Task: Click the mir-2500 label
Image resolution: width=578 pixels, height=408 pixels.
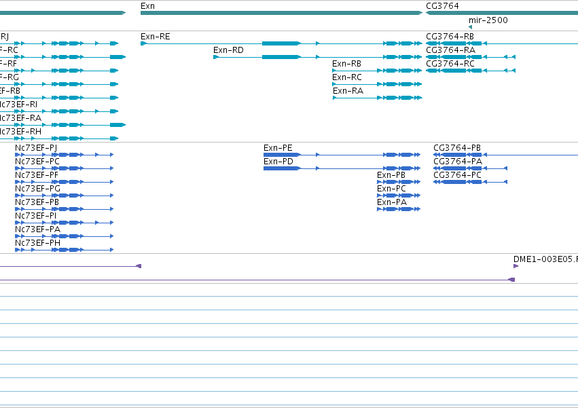Action: pyautogui.click(x=488, y=20)
